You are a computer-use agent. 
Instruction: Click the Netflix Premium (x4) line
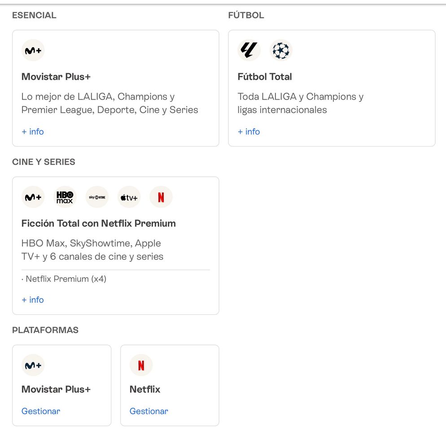click(64, 279)
